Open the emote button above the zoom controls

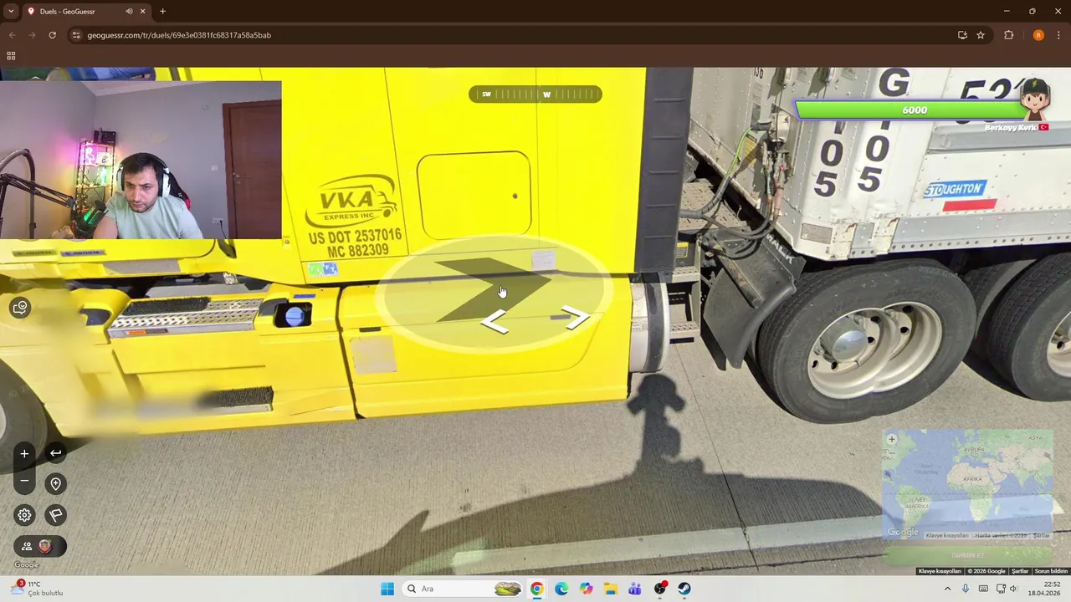(x=20, y=307)
